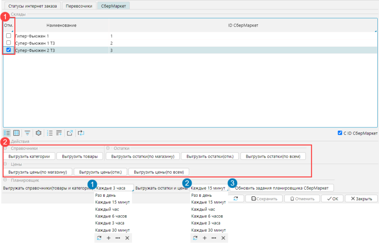Sort by the Наименование column header
The height and width of the screenshot is (243, 379).
[61, 26]
